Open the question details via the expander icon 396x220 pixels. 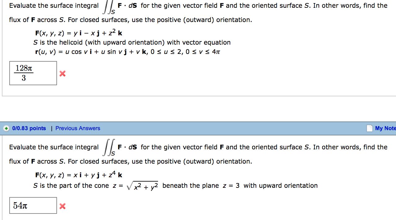pos(7,128)
